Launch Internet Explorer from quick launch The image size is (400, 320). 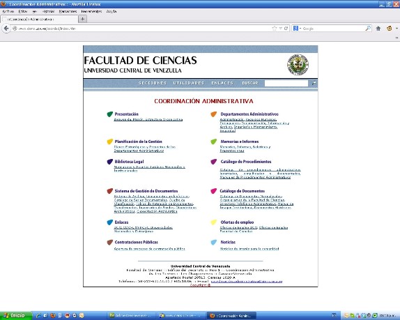38,316
